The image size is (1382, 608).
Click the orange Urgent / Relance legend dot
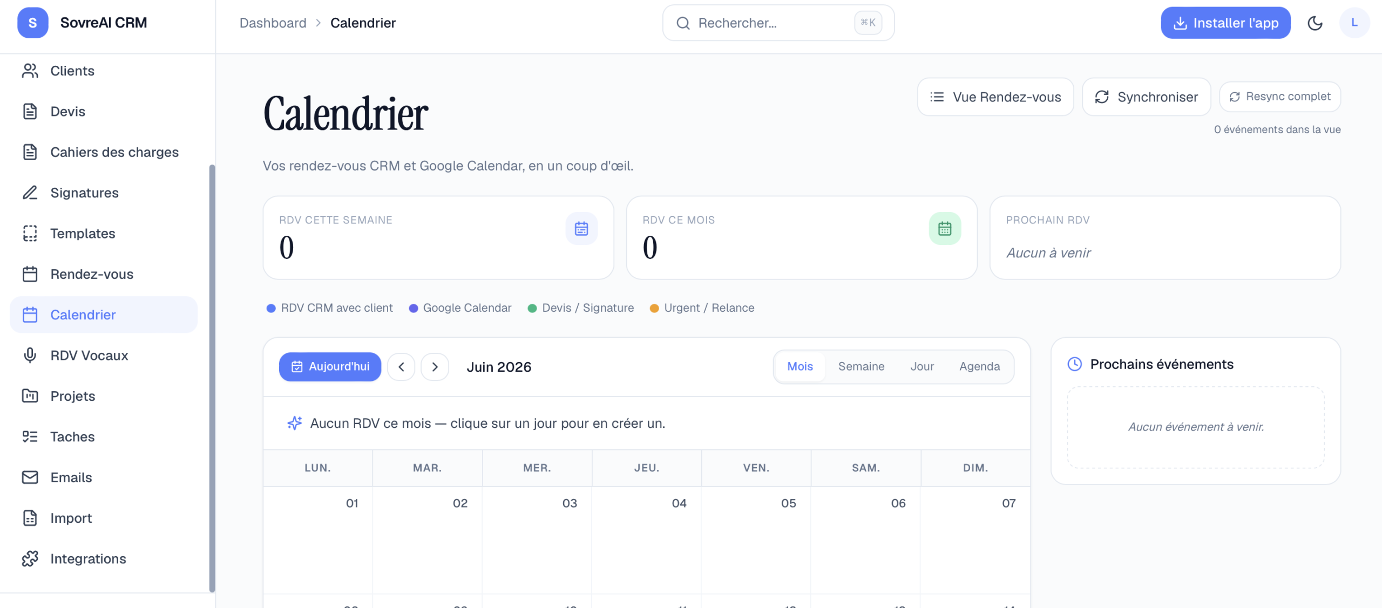coord(654,308)
